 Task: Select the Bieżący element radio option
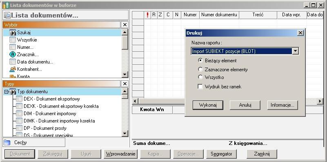[200, 61]
